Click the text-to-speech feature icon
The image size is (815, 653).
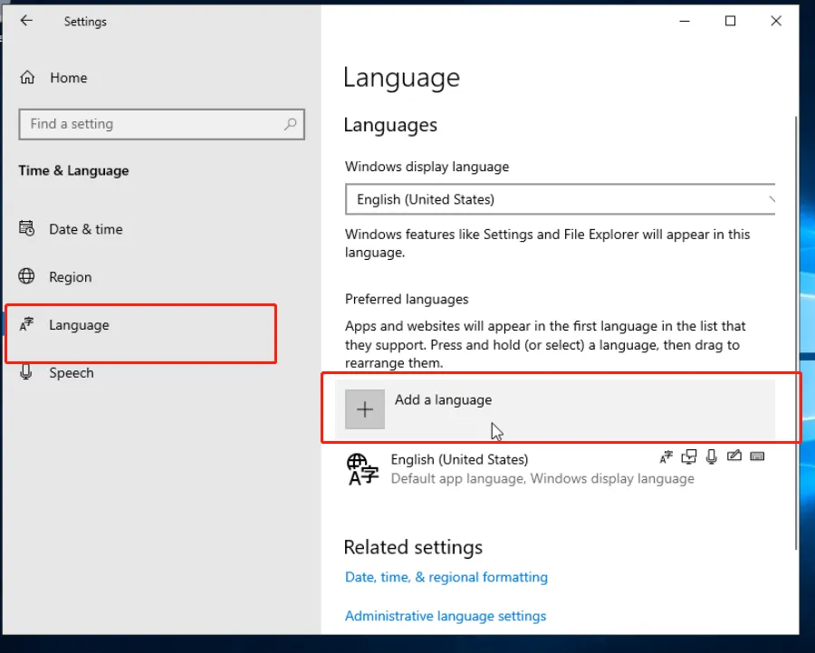pyautogui.click(x=690, y=456)
